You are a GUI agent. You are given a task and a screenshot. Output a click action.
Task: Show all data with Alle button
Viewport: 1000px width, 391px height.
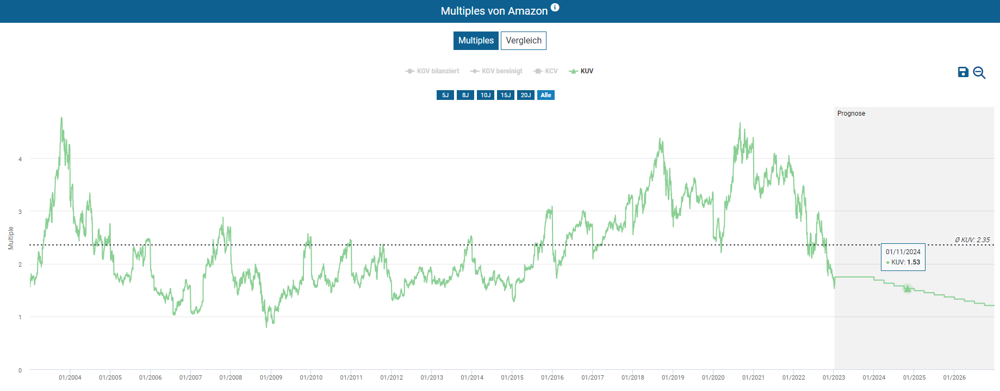(545, 95)
